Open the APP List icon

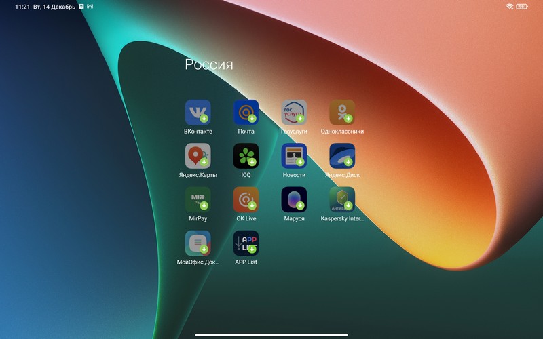click(x=246, y=243)
